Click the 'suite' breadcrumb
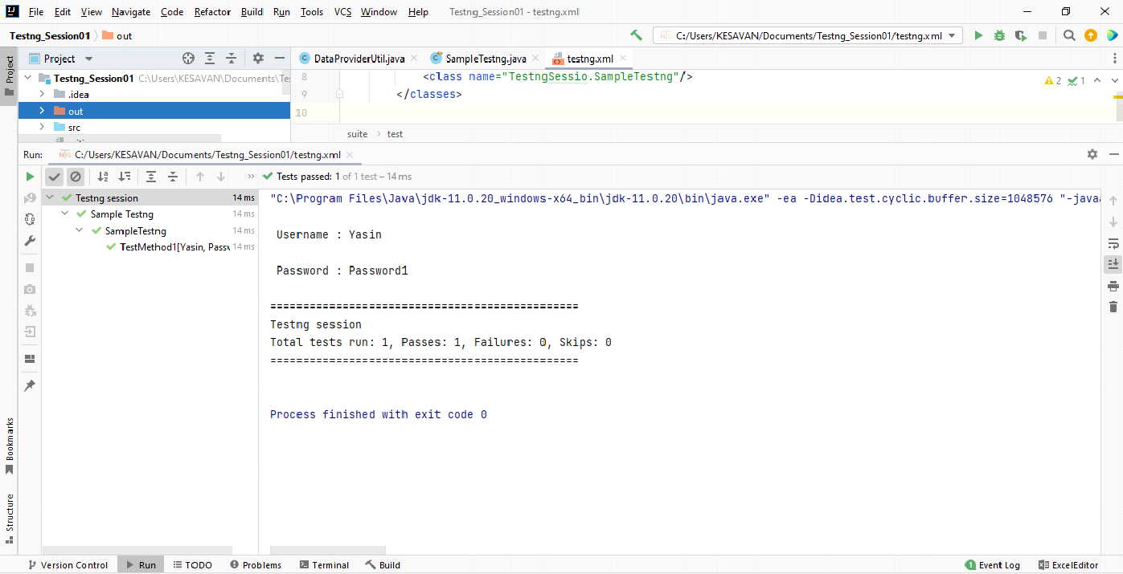This screenshot has width=1123, height=574. (357, 134)
